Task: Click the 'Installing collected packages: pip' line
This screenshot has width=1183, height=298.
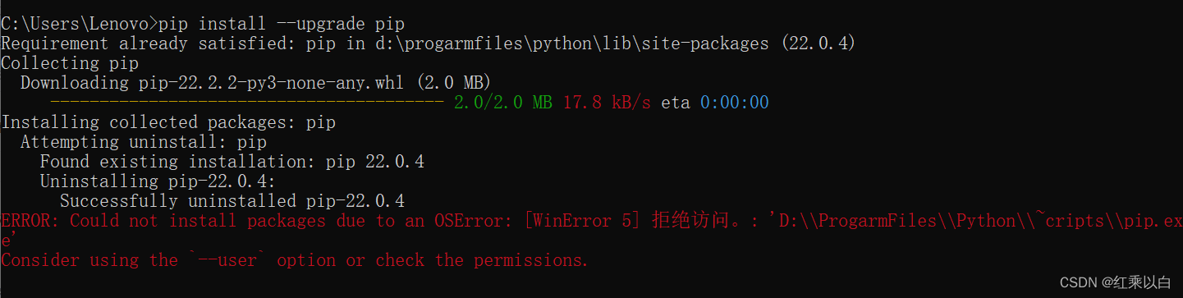Action: click(x=168, y=122)
